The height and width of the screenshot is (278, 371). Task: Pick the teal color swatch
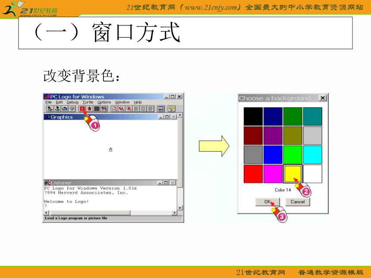pos(313,116)
